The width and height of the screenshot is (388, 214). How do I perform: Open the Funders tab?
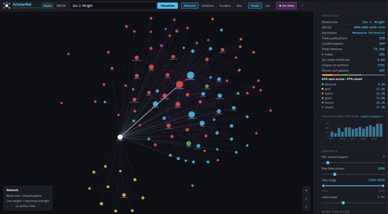(225, 6)
